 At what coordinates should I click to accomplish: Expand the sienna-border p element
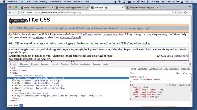tap(13, 81)
